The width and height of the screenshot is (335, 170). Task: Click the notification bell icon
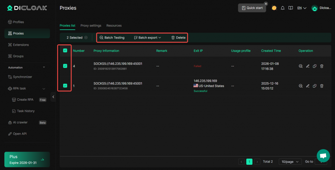click(283, 8)
